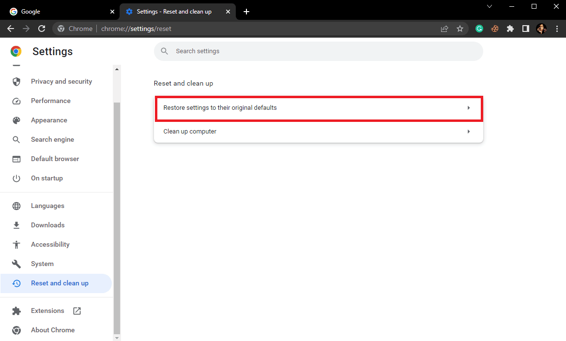Click the Accessibility figure icon
The width and height of the screenshot is (566, 341).
16,244
